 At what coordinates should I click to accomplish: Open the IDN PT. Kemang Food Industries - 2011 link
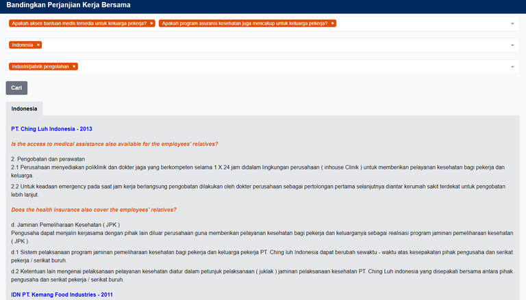click(x=62, y=295)
